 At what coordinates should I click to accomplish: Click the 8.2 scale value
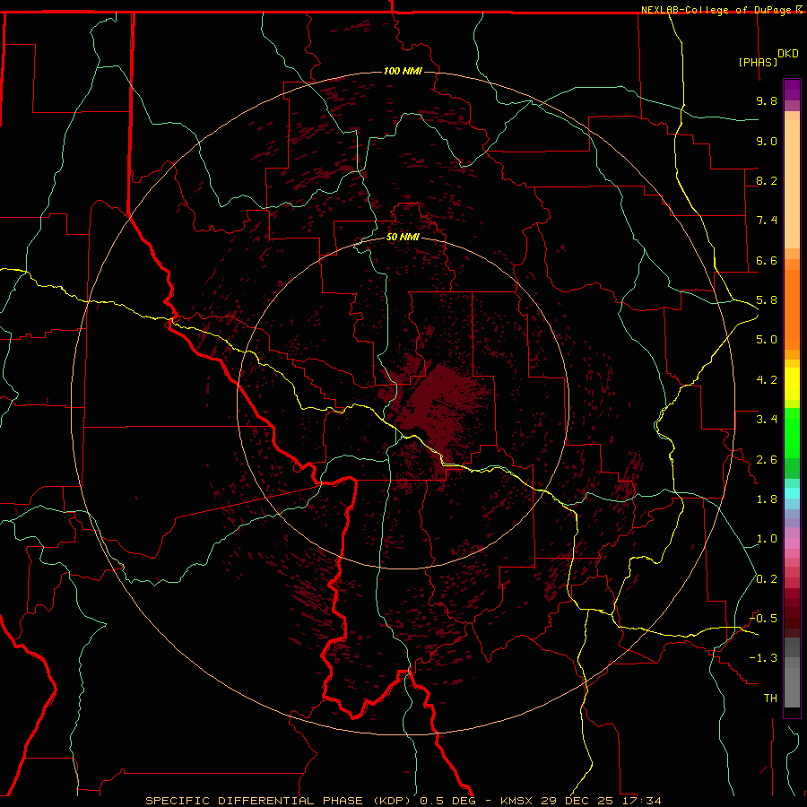[x=767, y=180]
